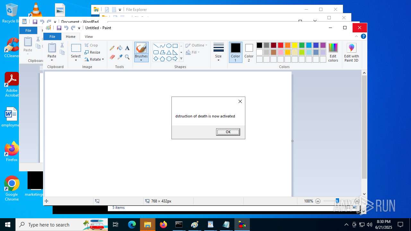The image size is (411, 231).
Task: Click the zoom out minus button
Action: (x=318, y=201)
